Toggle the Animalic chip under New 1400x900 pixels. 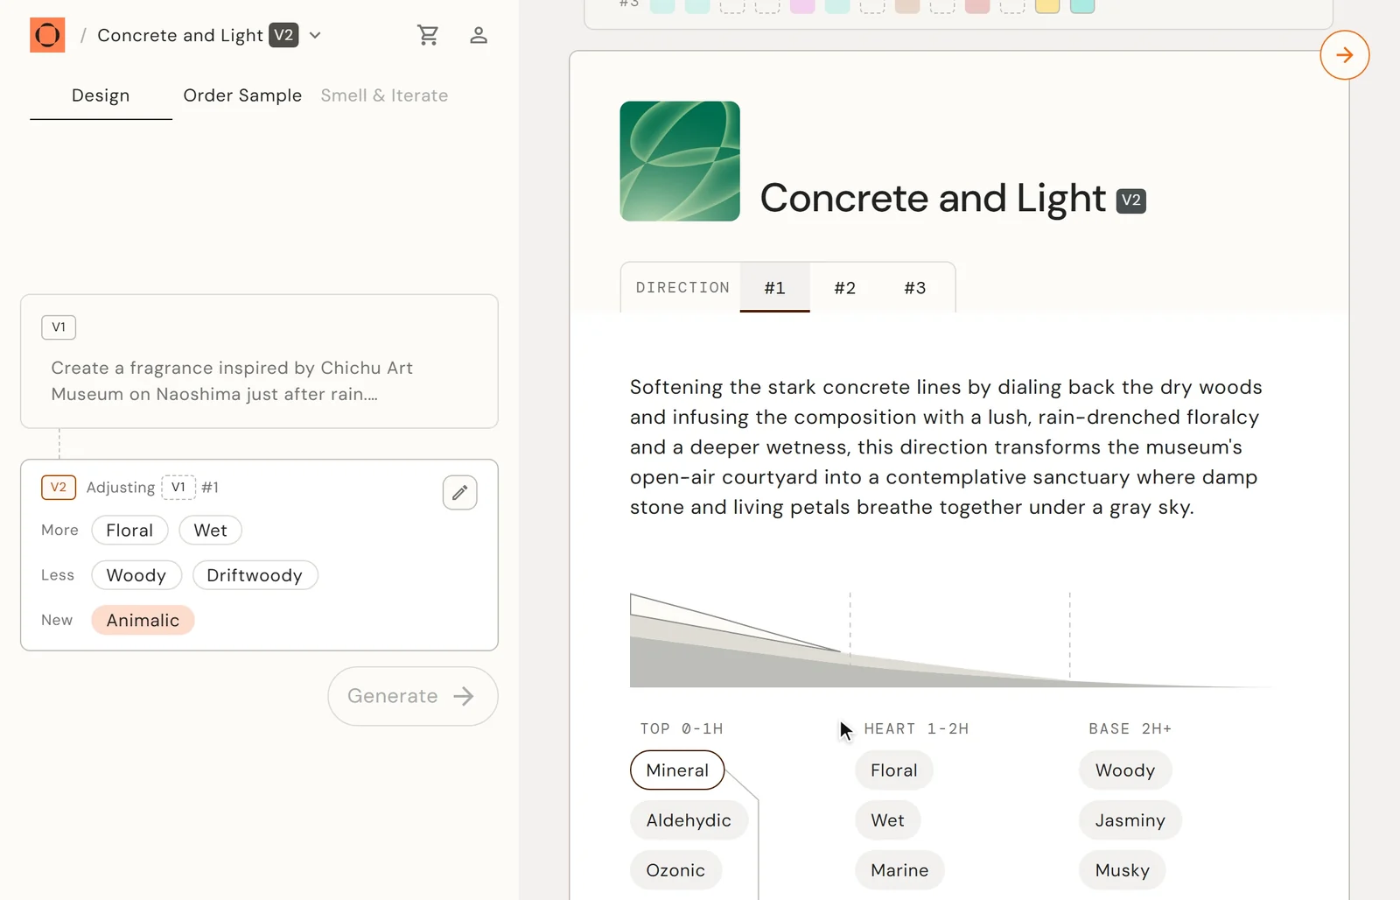(x=143, y=620)
